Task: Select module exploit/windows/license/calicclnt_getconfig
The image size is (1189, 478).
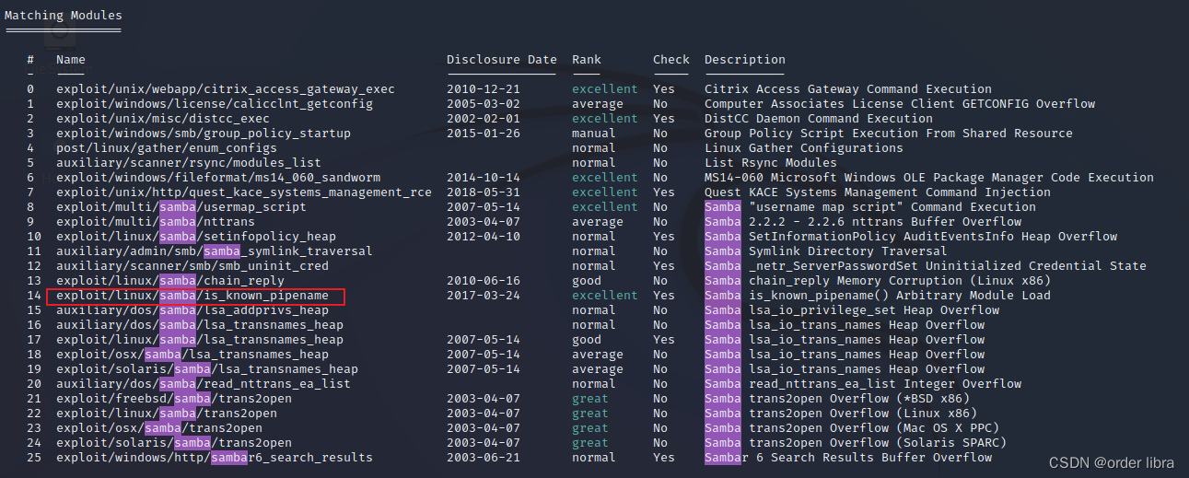Action: click(215, 104)
